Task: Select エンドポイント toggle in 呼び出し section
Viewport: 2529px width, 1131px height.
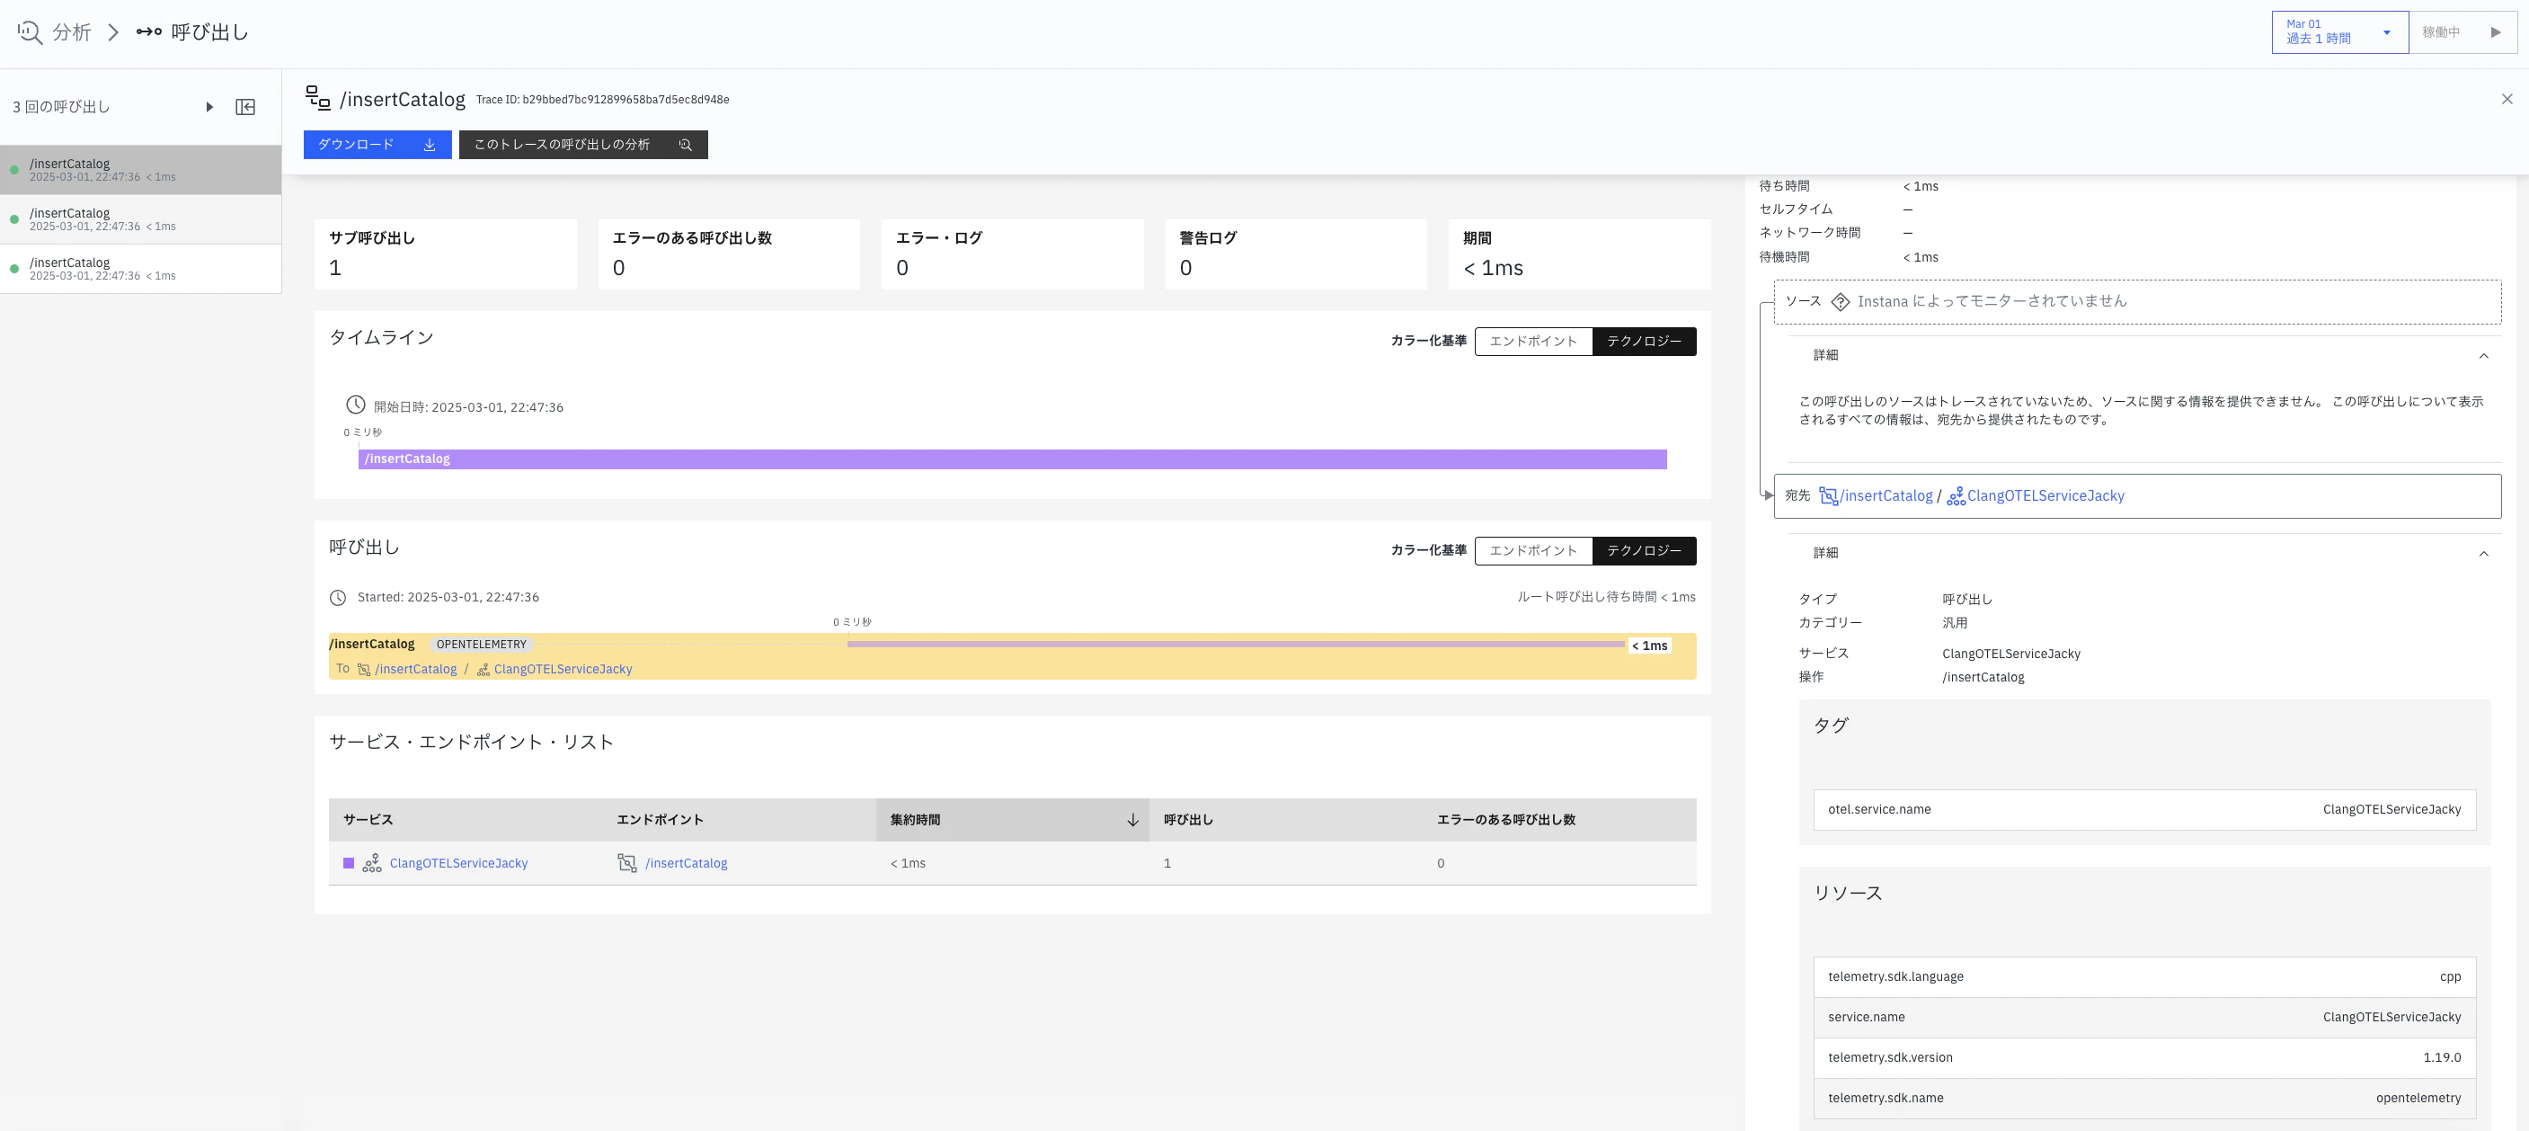Action: coord(1533,551)
